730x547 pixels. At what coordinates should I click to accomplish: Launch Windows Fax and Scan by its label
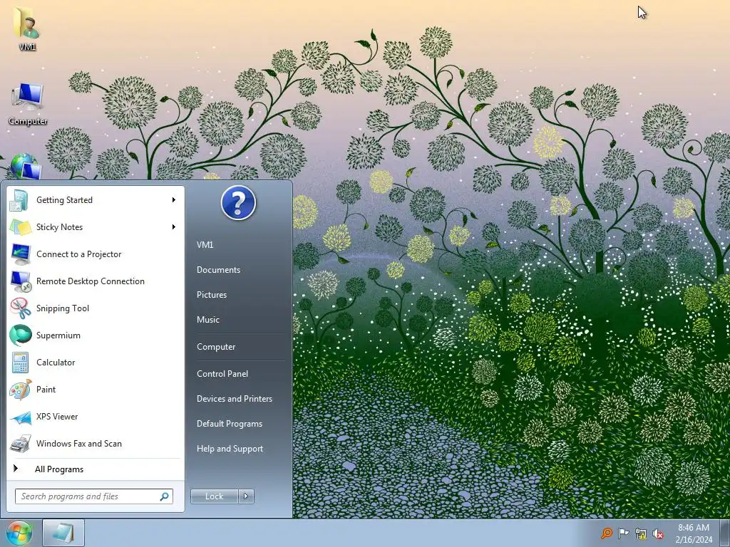(78, 444)
